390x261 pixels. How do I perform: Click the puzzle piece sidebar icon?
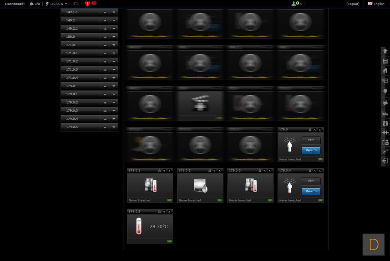[385, 133]
